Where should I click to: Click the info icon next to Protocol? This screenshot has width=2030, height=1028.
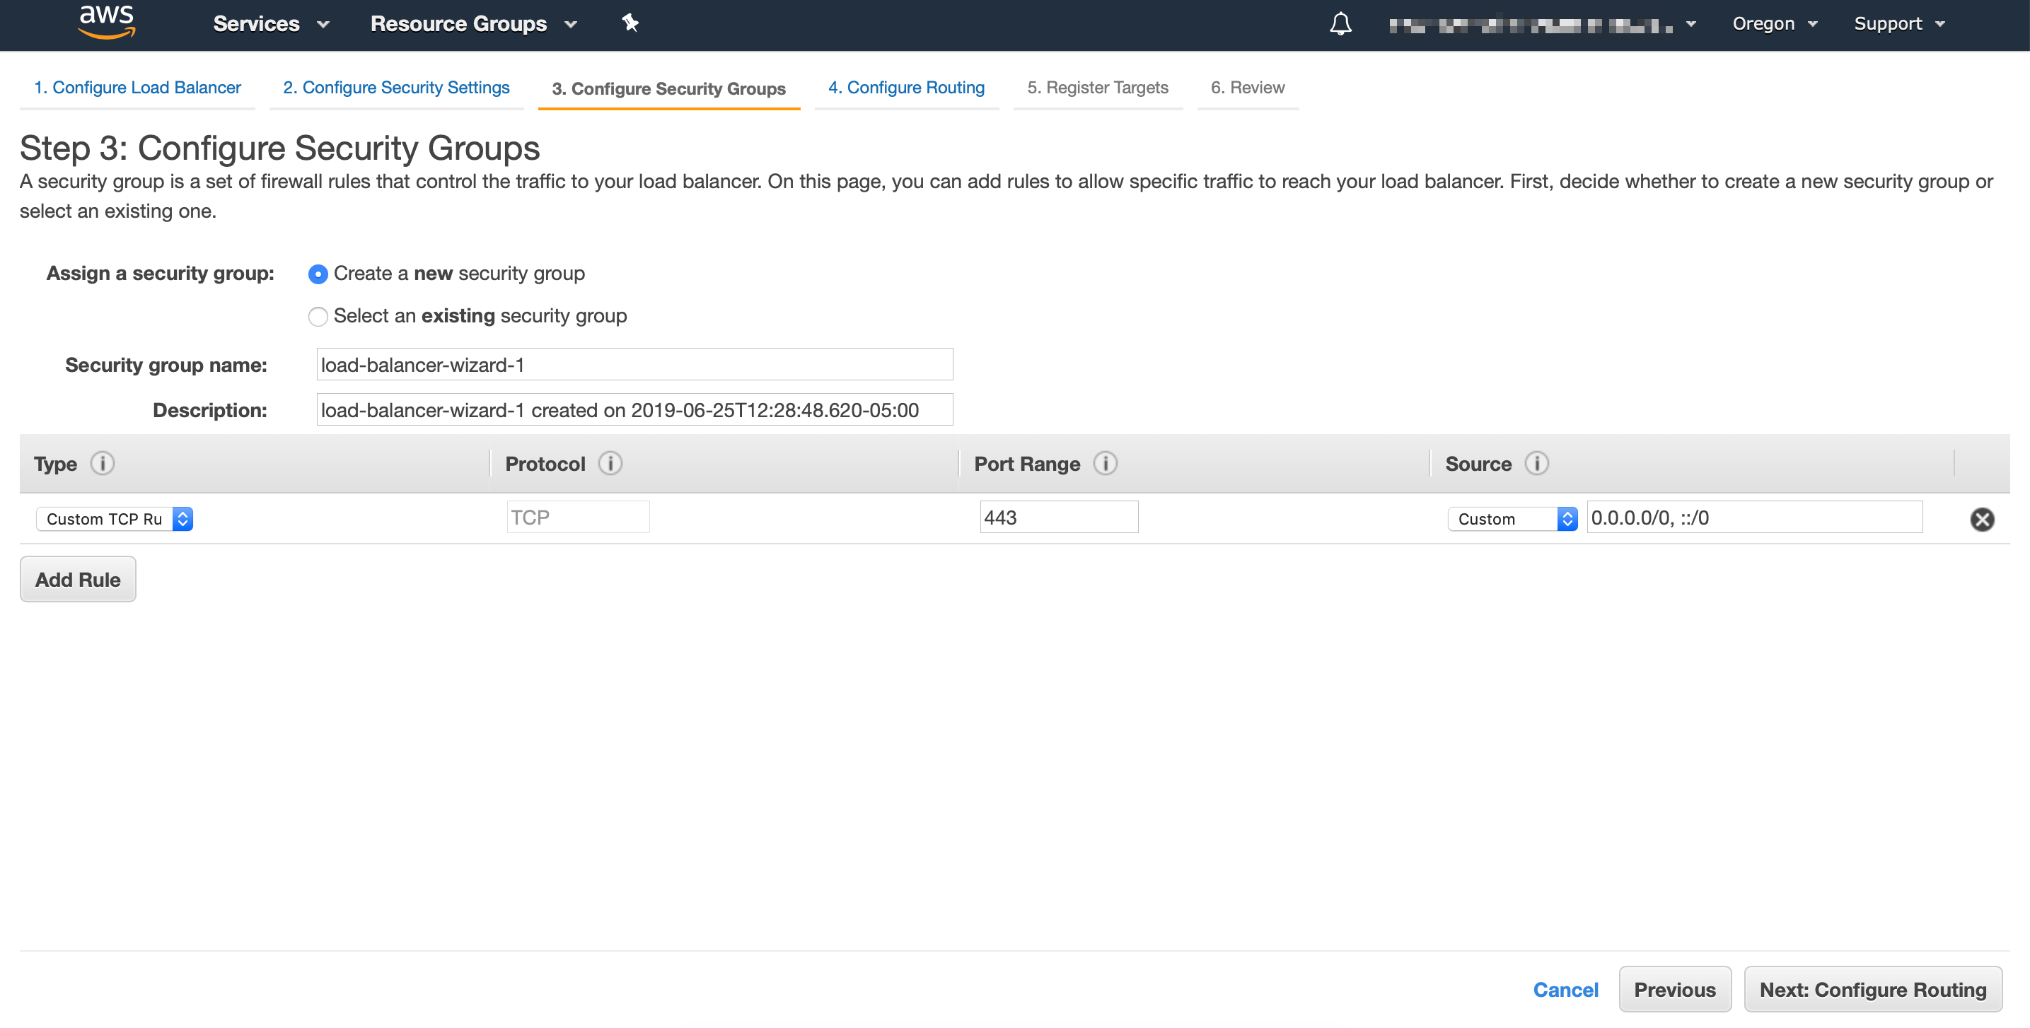pyautogui.click(x=610, y=463)
